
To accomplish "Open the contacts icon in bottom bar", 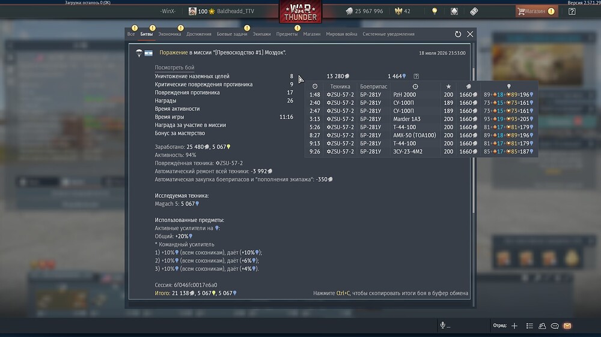I will (542, 326).
